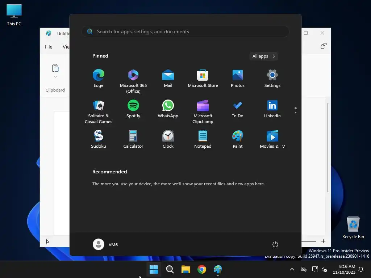Open Solitaire & Casual Games

click(x=99, y=112)
